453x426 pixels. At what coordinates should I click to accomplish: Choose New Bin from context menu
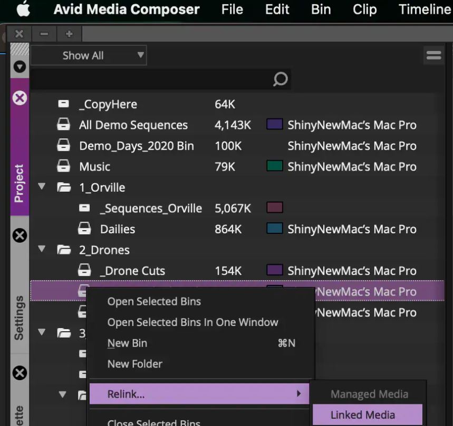tap(201, 343)
